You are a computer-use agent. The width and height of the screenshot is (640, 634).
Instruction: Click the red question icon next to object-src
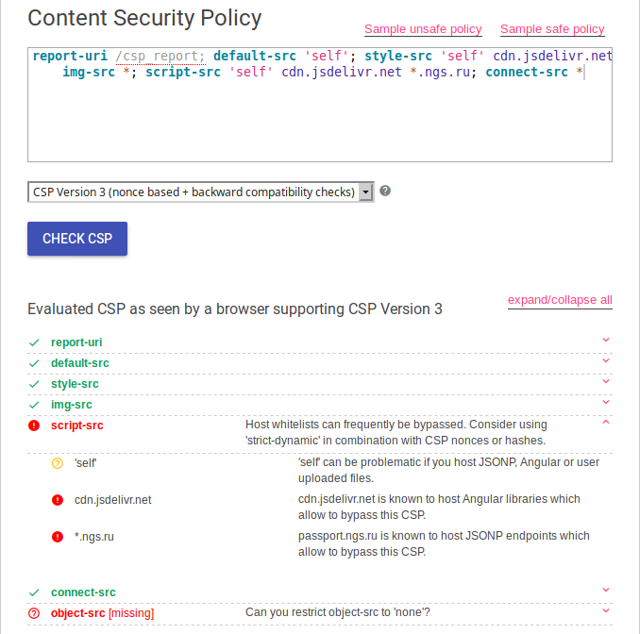click(34, 613)
